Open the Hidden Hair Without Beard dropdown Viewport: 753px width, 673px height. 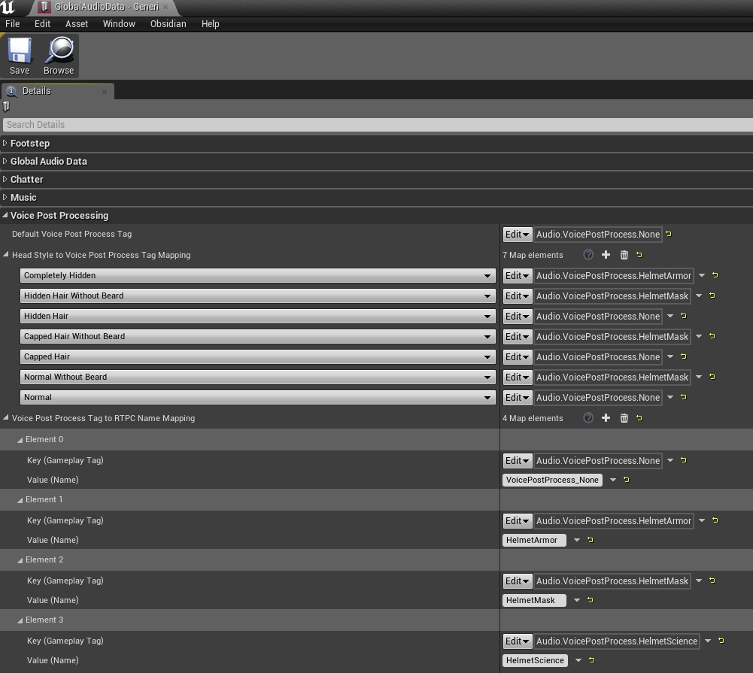[258, 296]
